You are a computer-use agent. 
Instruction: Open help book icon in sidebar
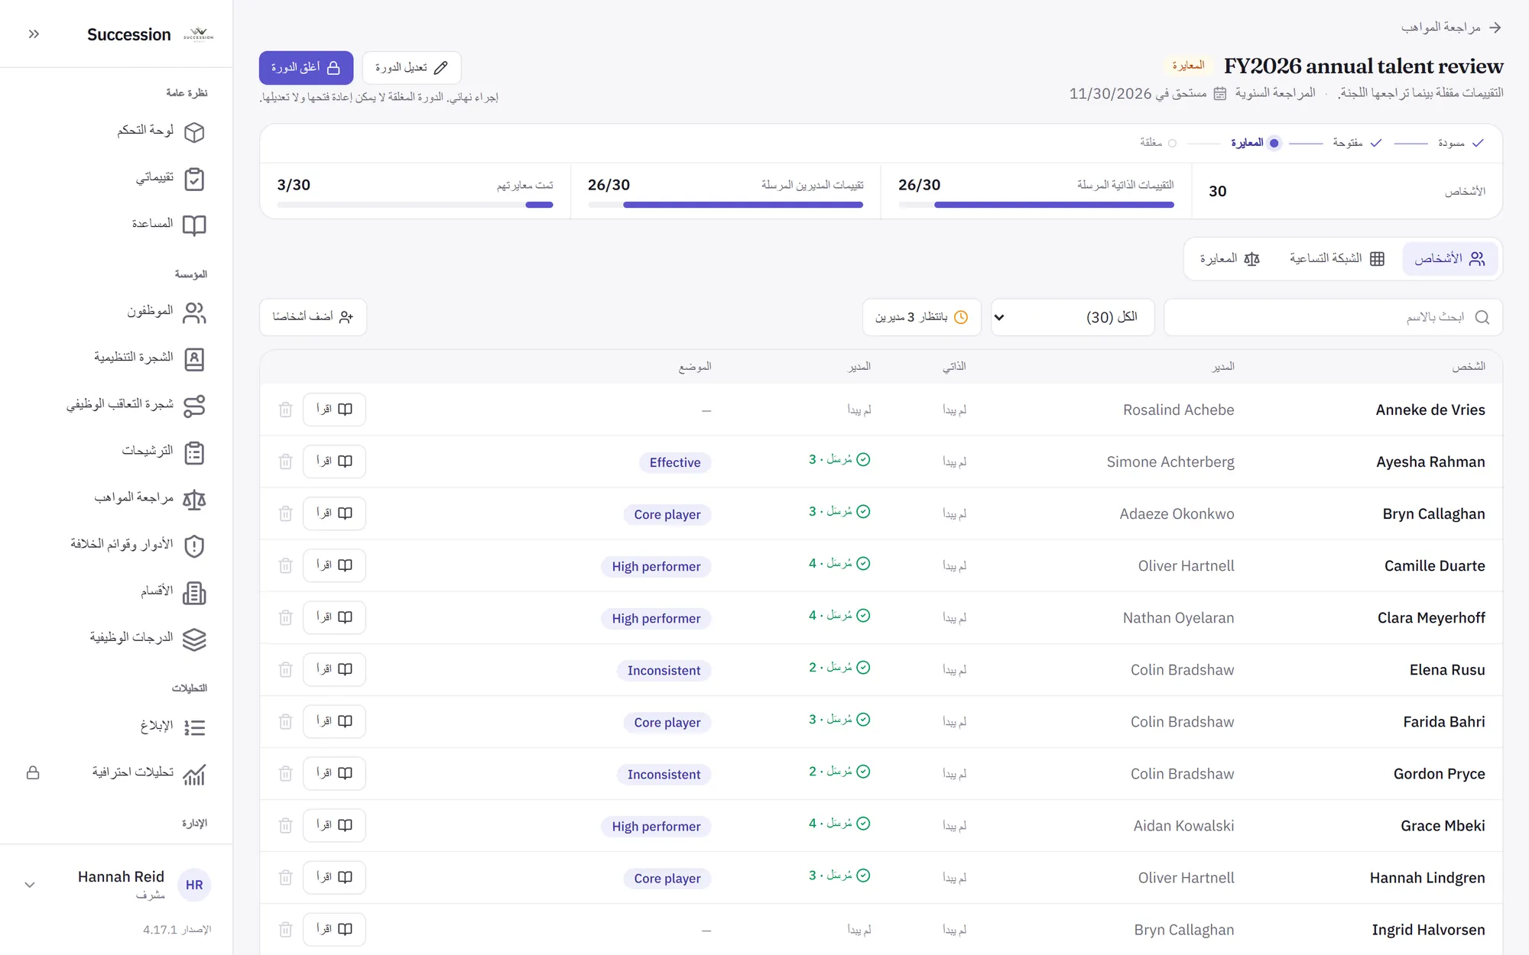(194, 225)
